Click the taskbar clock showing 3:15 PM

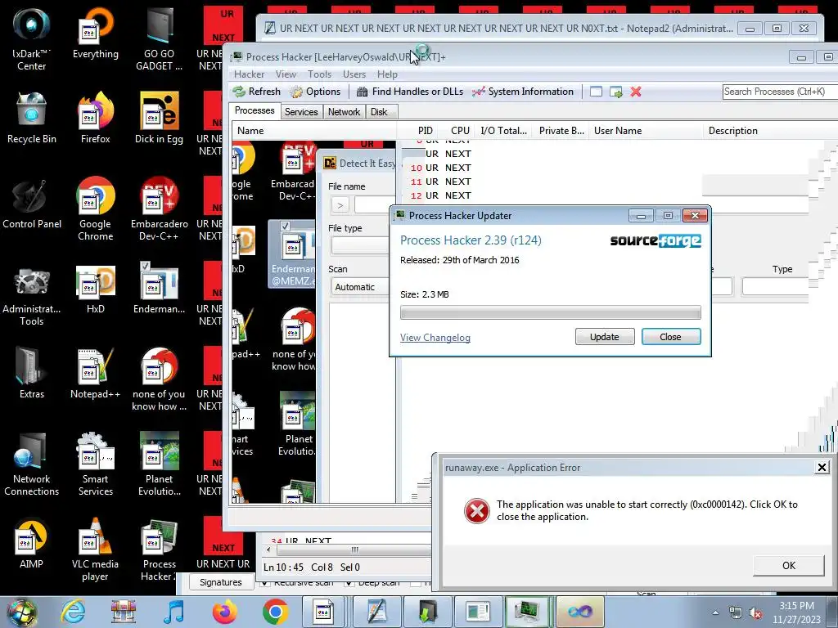pyautogui.click(x=796, y=612)
